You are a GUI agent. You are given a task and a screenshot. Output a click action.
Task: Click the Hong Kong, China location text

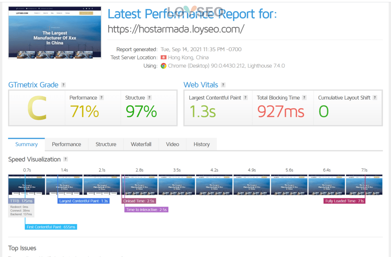tap(188, 57)
